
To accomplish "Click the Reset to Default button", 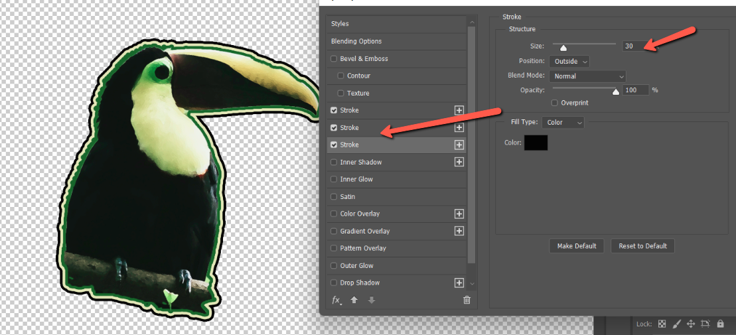I will pos(642,246).
